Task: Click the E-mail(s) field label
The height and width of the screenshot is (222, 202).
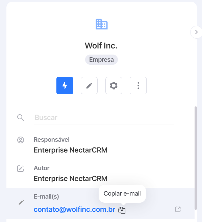Action: click(x=46, y=196)
